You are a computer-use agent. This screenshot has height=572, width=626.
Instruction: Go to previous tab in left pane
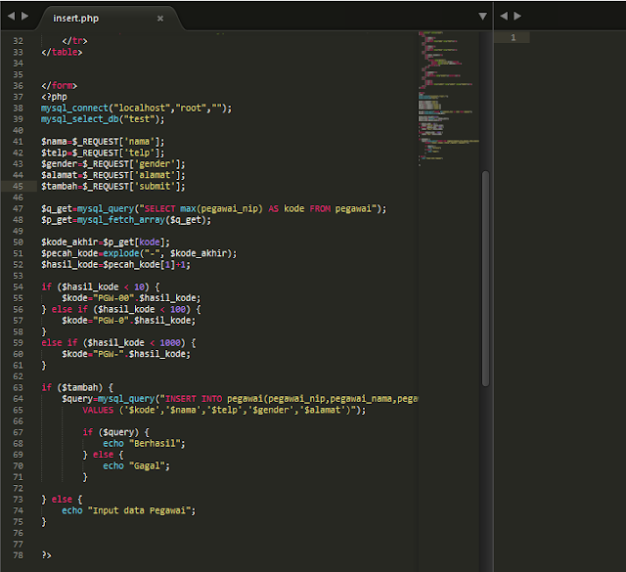pos(11,16)
